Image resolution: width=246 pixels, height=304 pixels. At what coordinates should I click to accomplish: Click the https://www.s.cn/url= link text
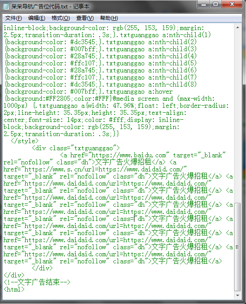[x=62, y=169]
